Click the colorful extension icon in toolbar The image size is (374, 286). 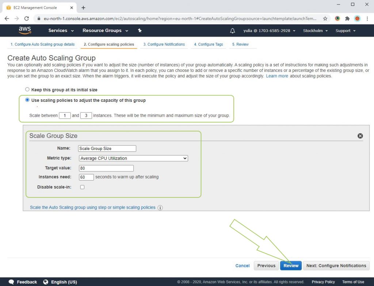coord(337,18)
